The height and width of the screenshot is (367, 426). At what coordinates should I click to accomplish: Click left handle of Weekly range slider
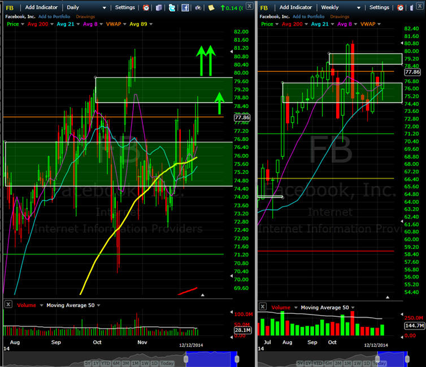377,359
